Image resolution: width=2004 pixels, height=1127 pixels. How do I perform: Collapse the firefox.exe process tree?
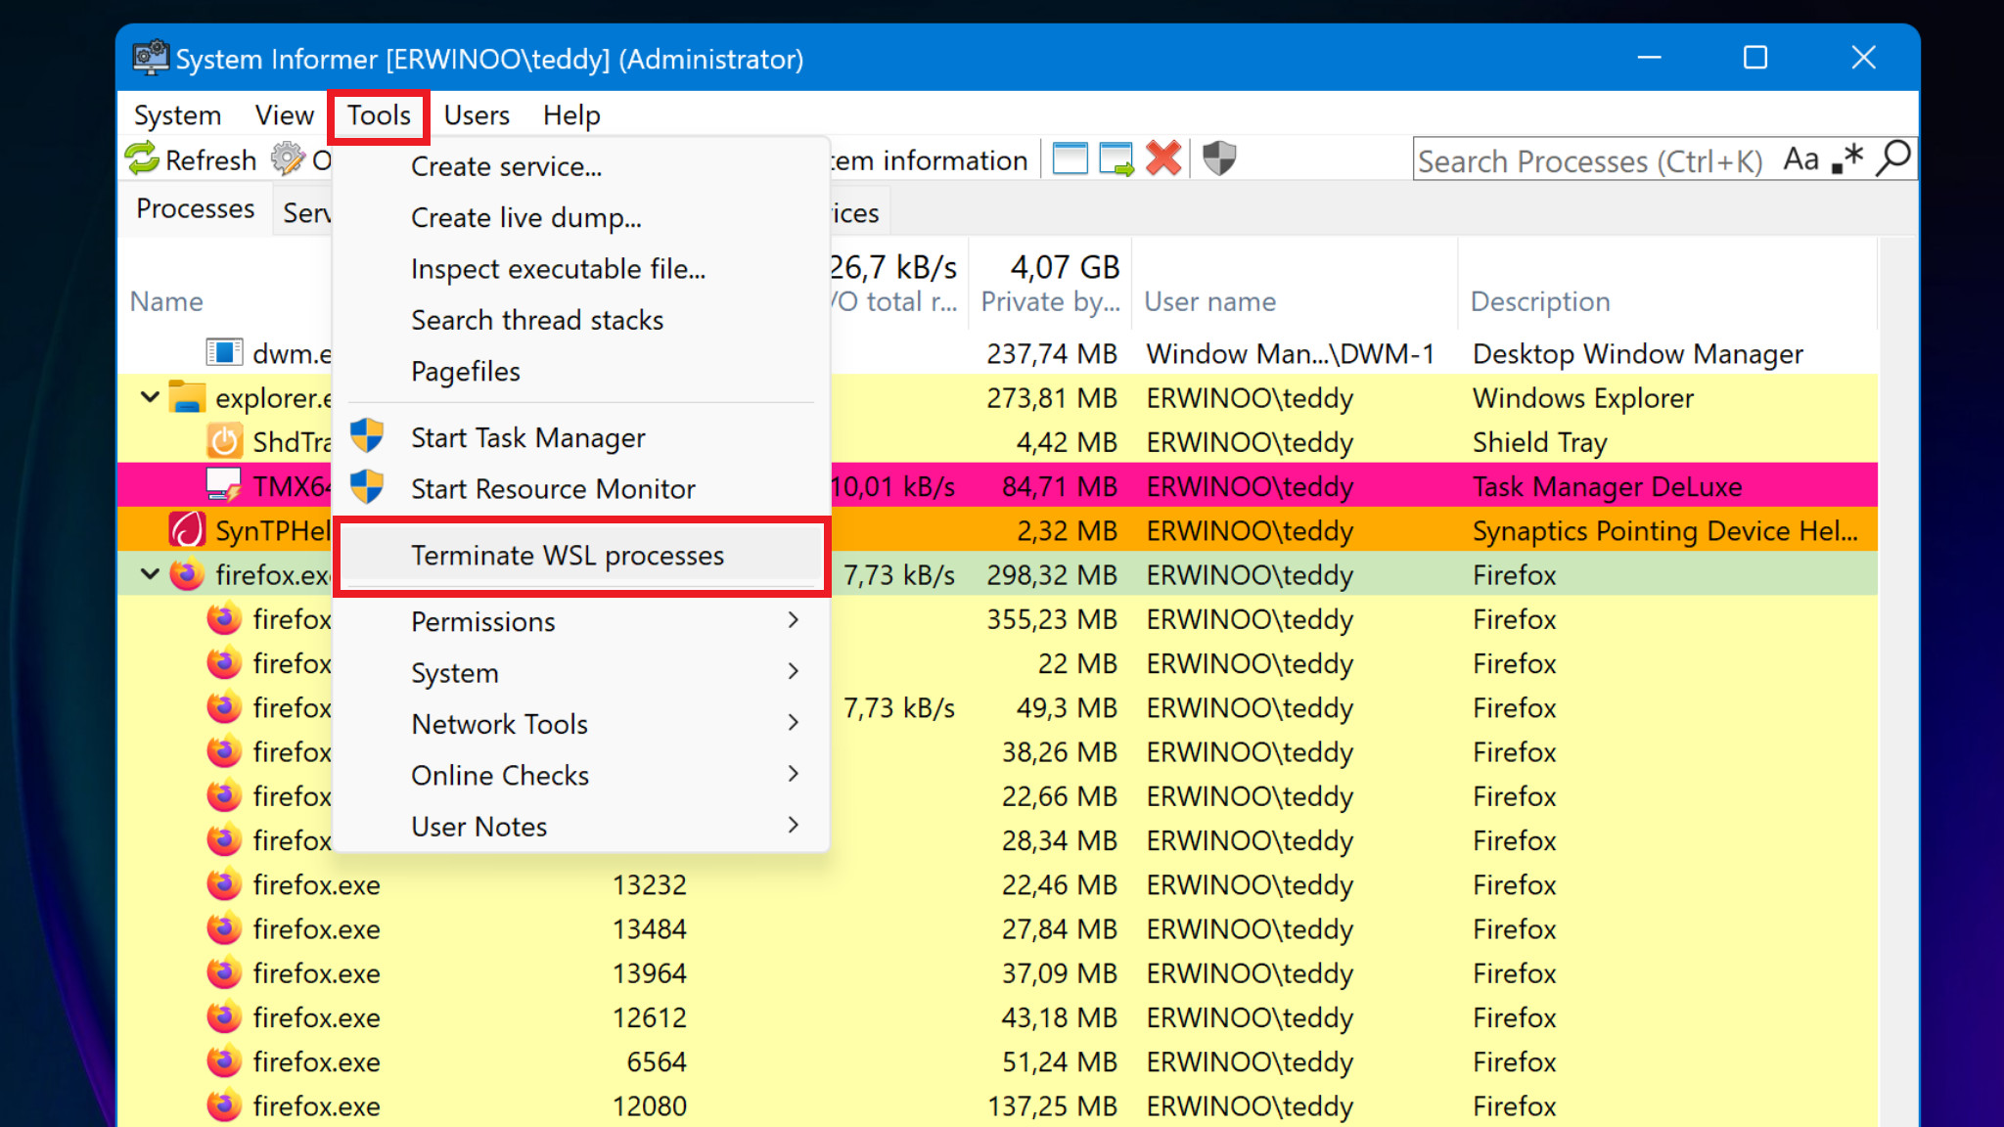click(x=150, y=574)
